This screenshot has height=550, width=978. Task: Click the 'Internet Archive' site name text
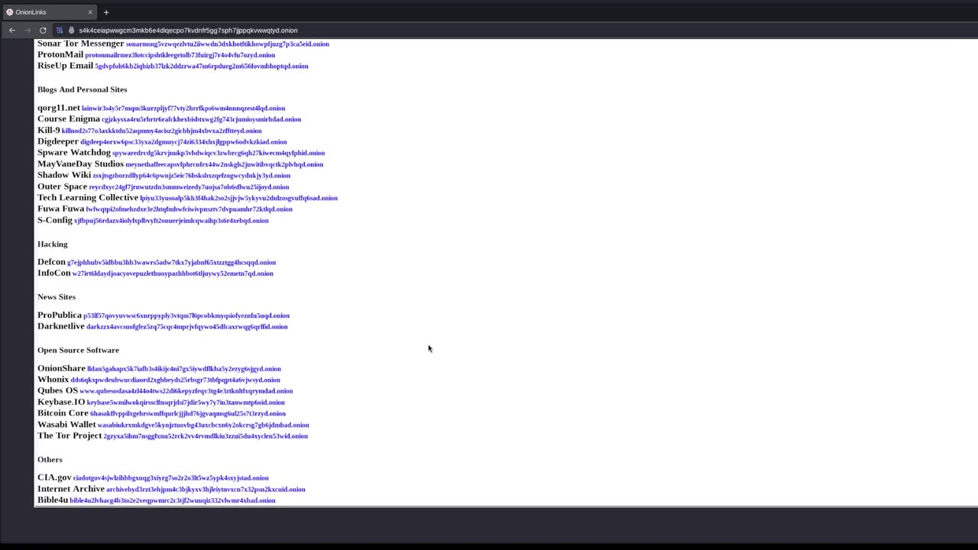(71, 489)
